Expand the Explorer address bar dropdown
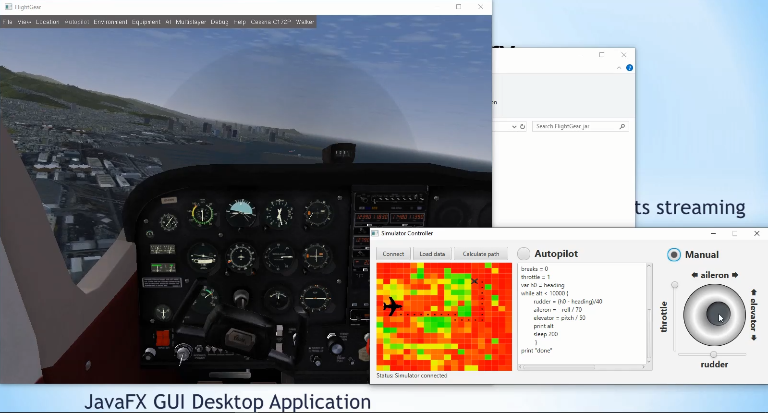Image resolution: width=768 pixels, height=413 pixels. coord(514,127)
